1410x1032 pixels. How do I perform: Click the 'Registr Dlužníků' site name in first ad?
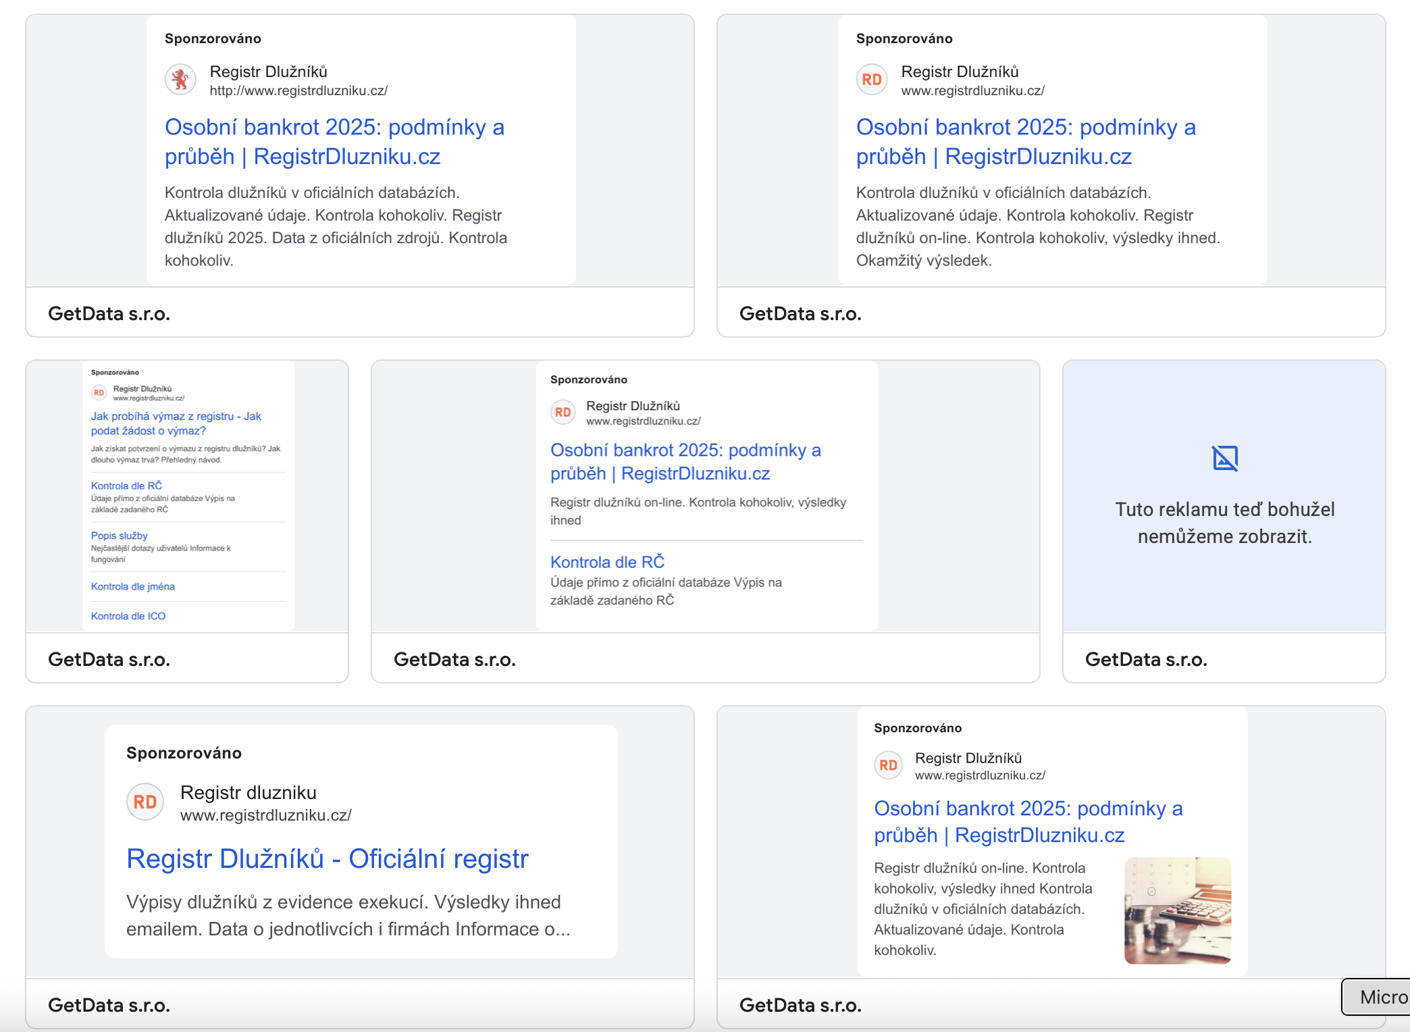[269, 72]
